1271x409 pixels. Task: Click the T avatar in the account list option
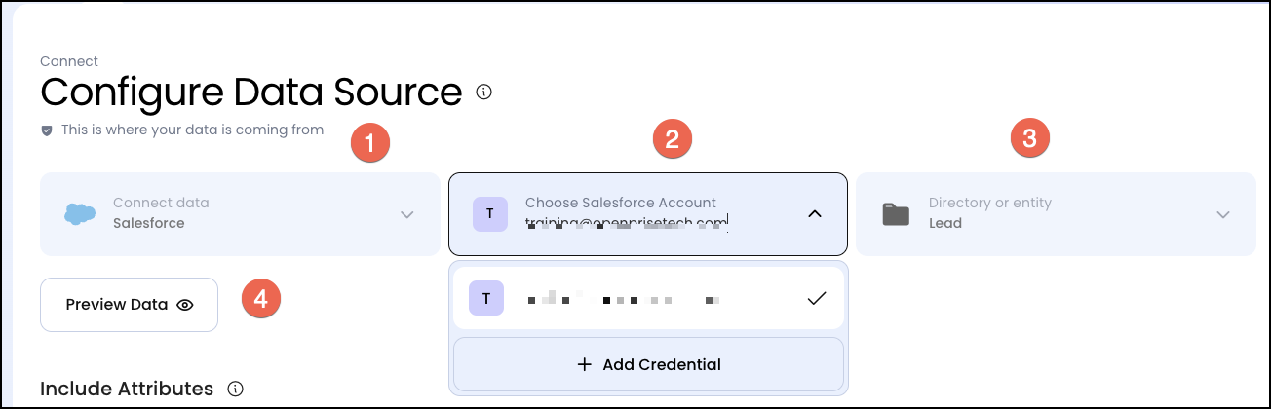point(486,298)
